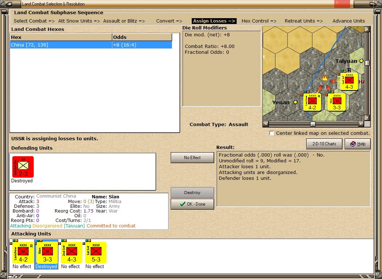Screen dimensions: 382x279
Task: Click the Destroyed label under the Sian unit
Action: pos(46,267)
